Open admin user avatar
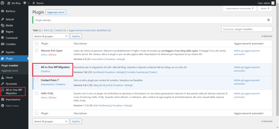 [273, 3]
